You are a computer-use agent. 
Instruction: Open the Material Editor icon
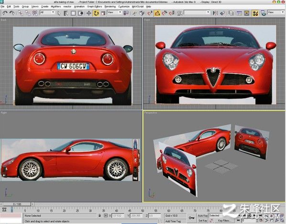tap(255, 13)
